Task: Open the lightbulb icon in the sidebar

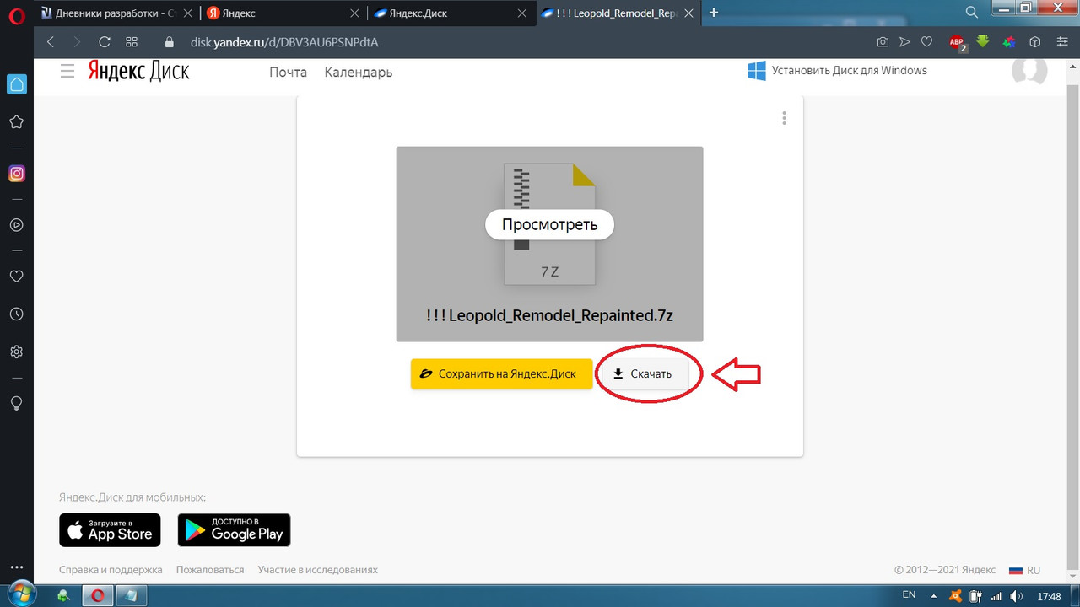Action: click(16, 403)
